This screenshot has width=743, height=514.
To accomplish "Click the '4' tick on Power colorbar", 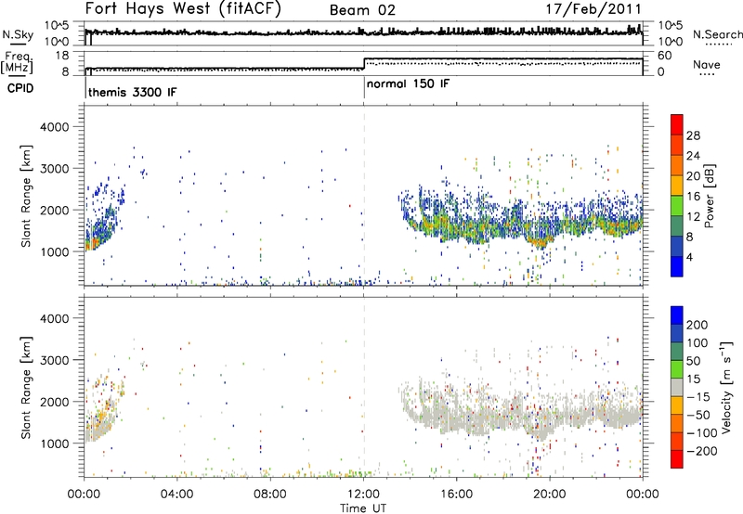I will (x=690, y=257).
